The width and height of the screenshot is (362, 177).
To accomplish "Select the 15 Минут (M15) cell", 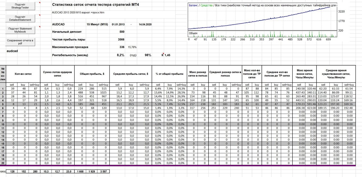I will 97,24.
